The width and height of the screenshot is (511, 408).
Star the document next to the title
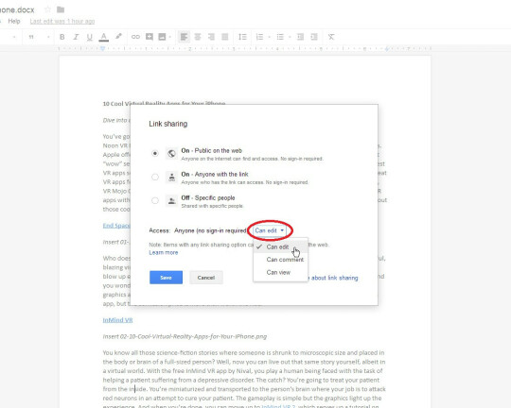pos(48,9)
